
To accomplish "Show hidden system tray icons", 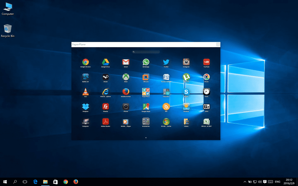I will 245,182.
